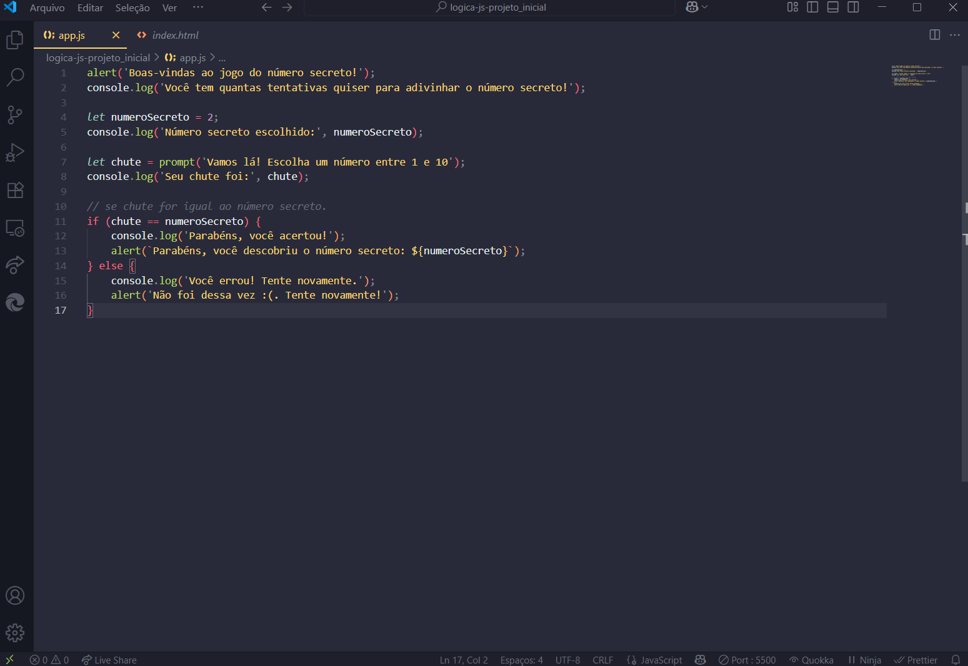Click the breadcrumb ellipsis symbol
This screenshot has width=968, height=666.
click(222, 58)
